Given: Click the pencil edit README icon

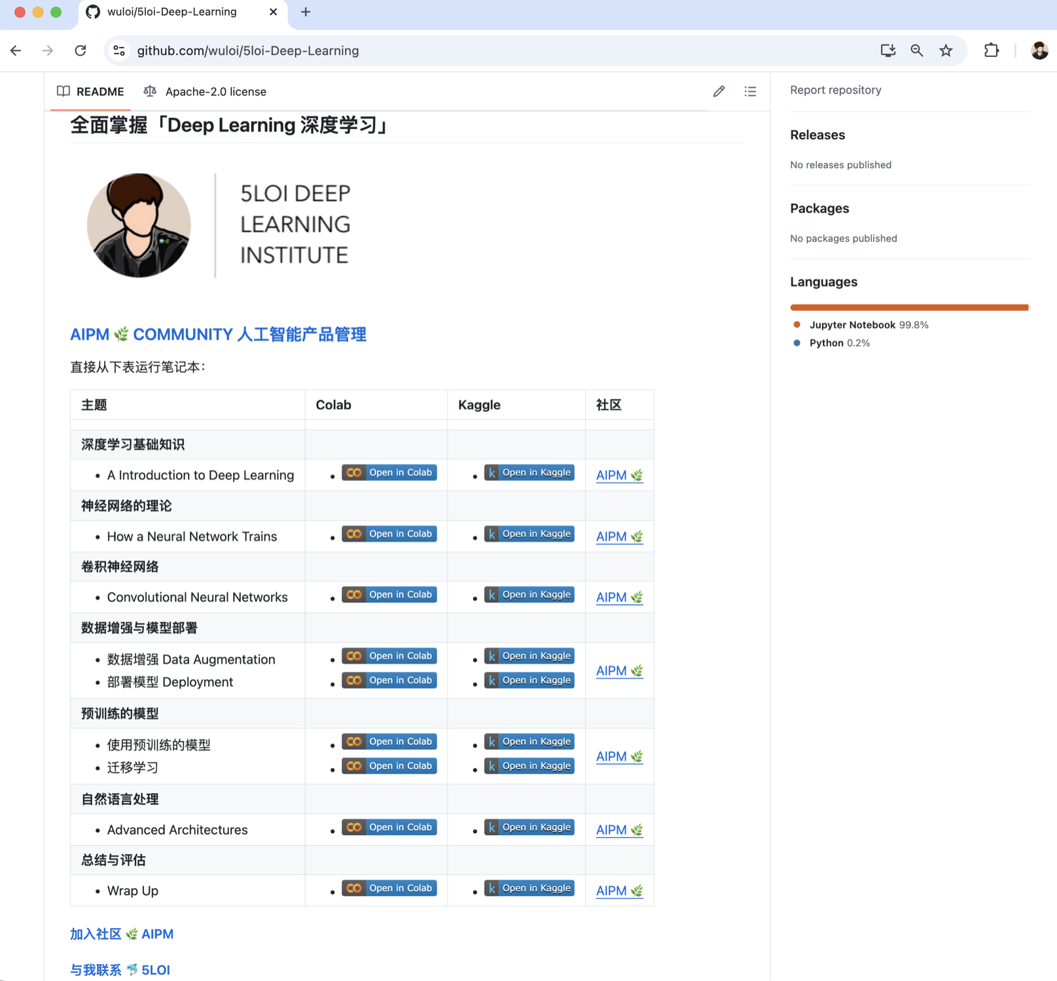Looking at the screenshot, I should tap(719, 92).
